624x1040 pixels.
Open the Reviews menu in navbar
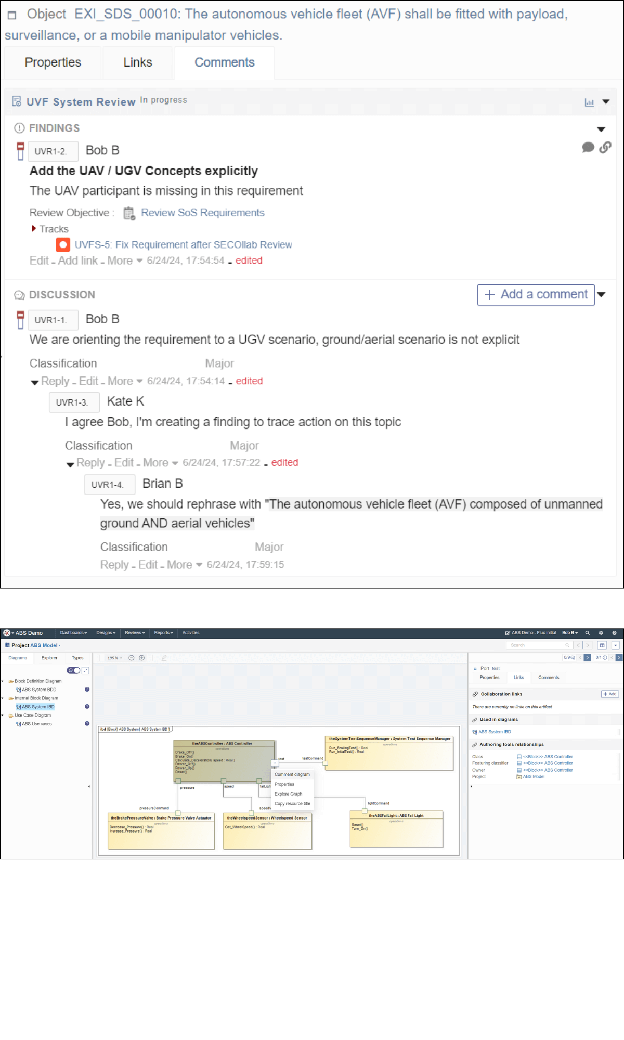coord(135,633)
